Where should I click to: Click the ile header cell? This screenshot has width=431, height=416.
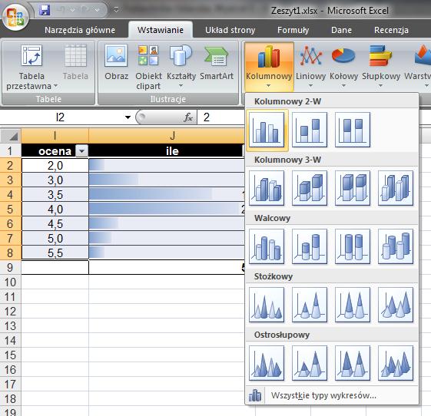(166, 151)
